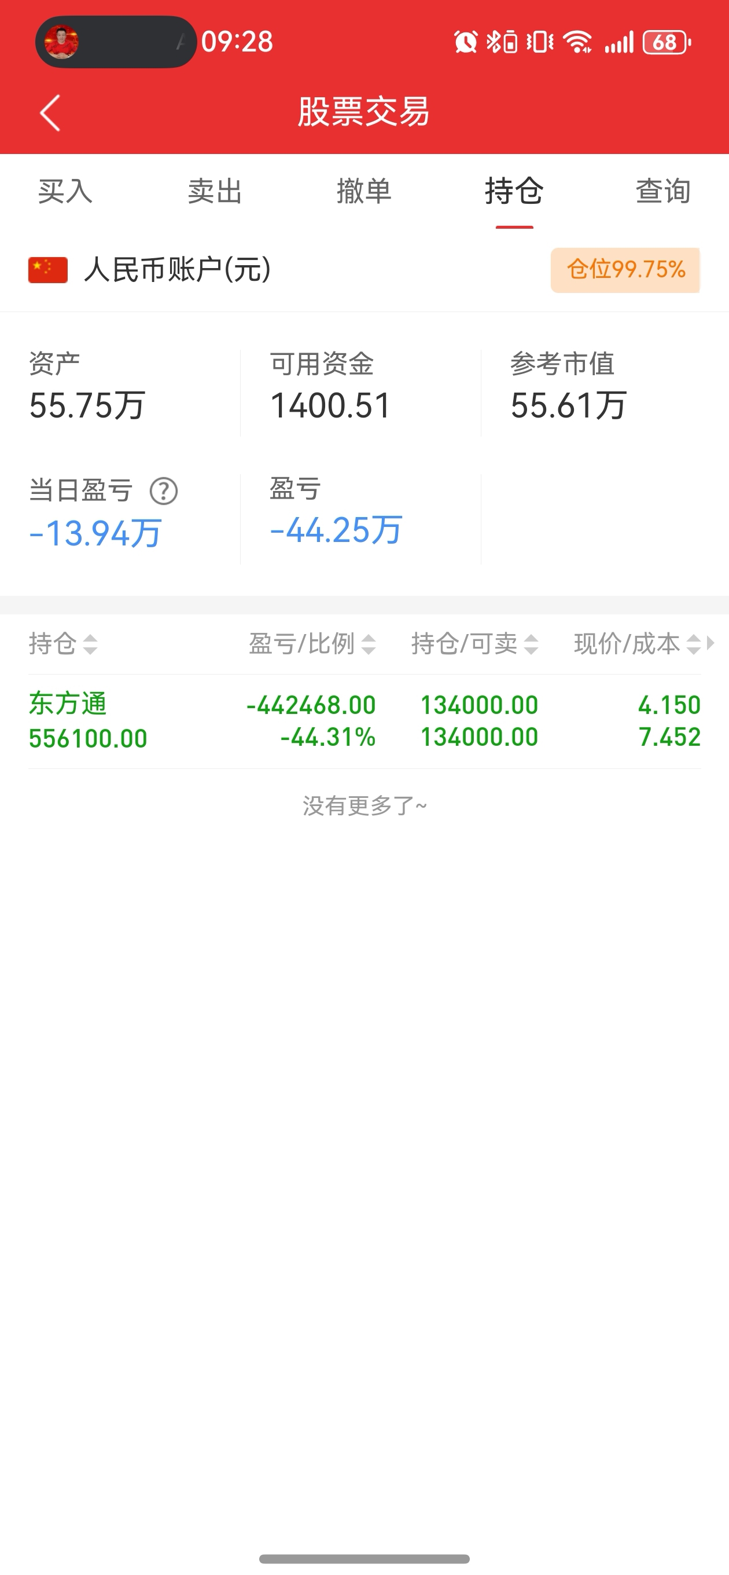Tap the back arrow icon
Image resolution: width=729 pixels, height=1575 pixels.
click(x=50, y=112)
